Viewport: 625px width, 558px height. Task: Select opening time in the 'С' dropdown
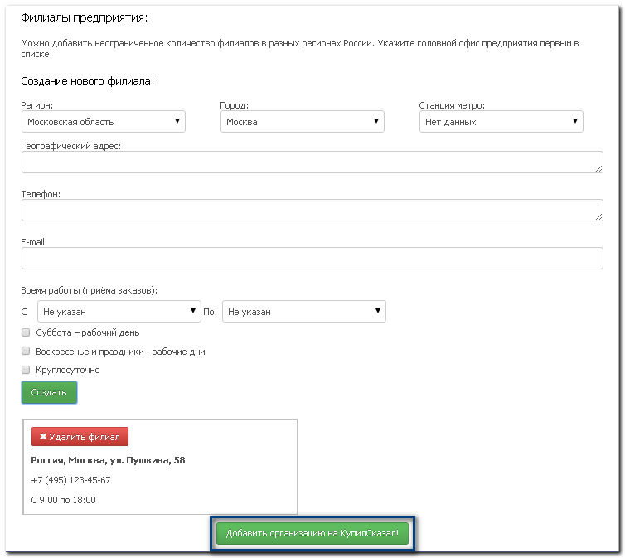pos(119,312)
